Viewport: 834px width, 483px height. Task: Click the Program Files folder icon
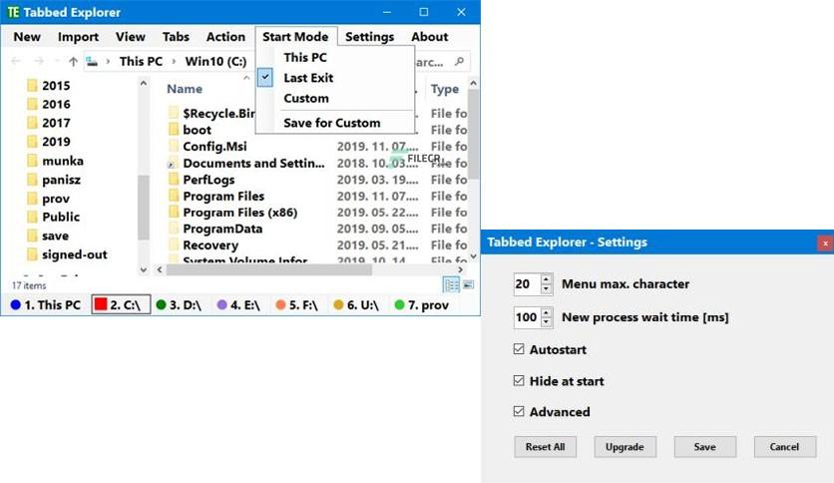point(174,196)
